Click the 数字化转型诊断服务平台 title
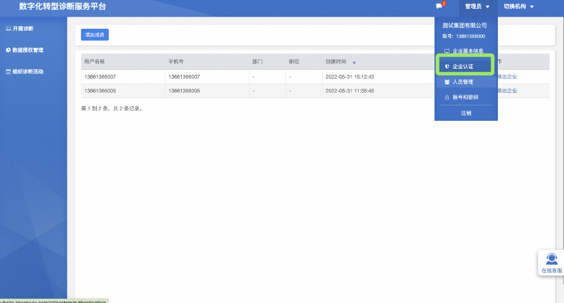Screen dimensions: 564x303 62,7
